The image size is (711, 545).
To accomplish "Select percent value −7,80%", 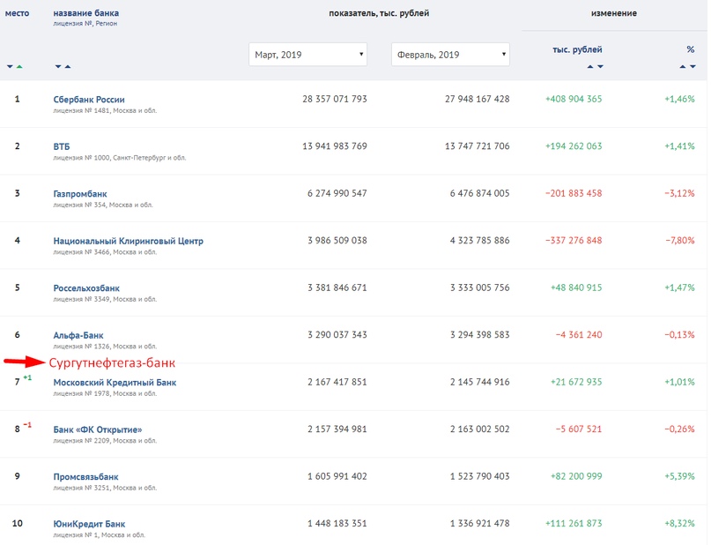I will [x=679, y=241].
